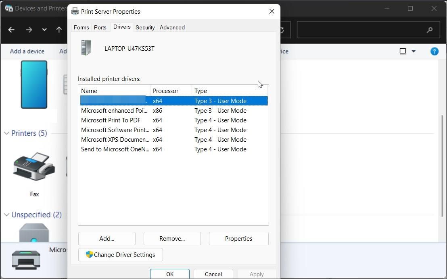
Task: Click the phone device thumbnail
Action: (x=34, y=85)
